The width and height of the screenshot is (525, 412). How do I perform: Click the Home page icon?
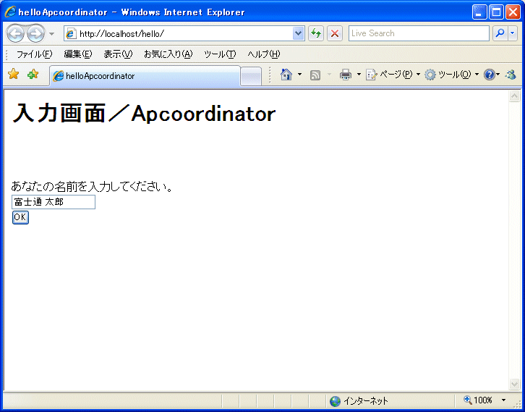pos(286,75)
